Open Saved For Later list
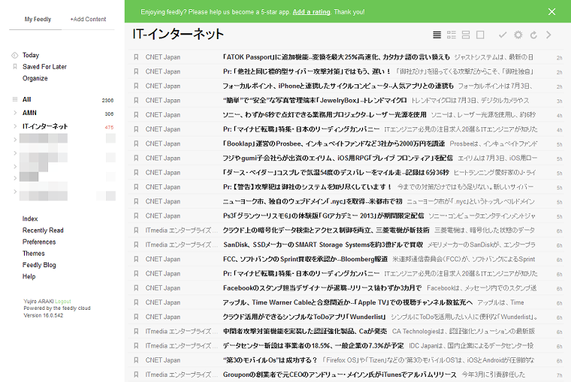This screenshot has height=382, width=571. coord(44,67)
